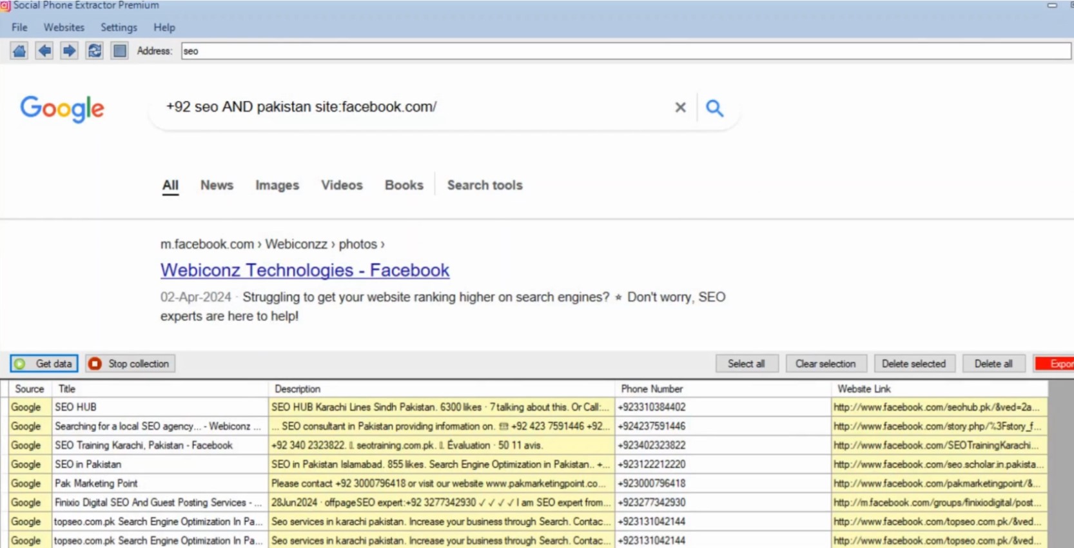Viewport: 1074px width, 548px height.
Task: Open the Settings menu
Action: coord(119,27)
